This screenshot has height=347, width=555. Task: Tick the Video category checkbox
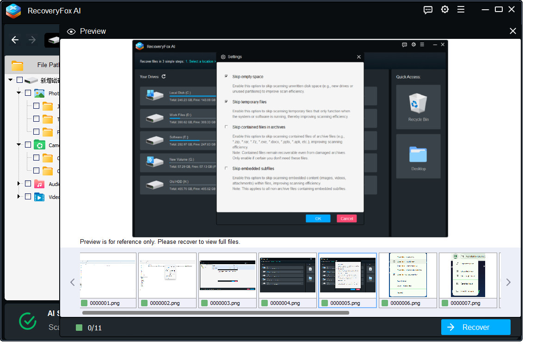pyautogui.click(x=28, y=197)
